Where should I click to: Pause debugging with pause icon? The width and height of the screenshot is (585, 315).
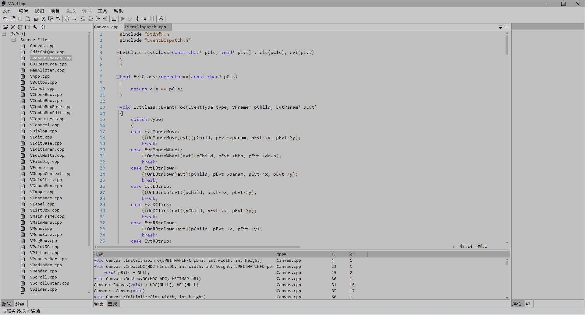click(x=152, y=19)
